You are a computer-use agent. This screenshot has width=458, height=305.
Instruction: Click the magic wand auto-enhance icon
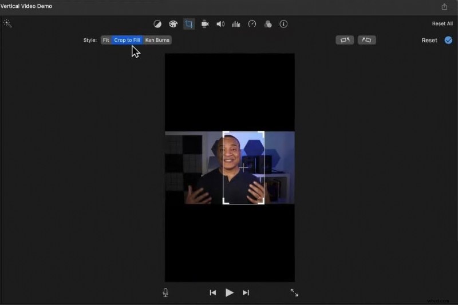coord(7,23)
